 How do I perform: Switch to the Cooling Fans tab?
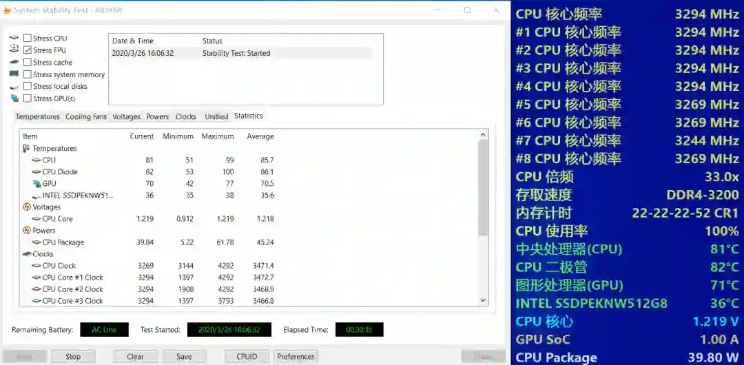click(x=86, y=117)
